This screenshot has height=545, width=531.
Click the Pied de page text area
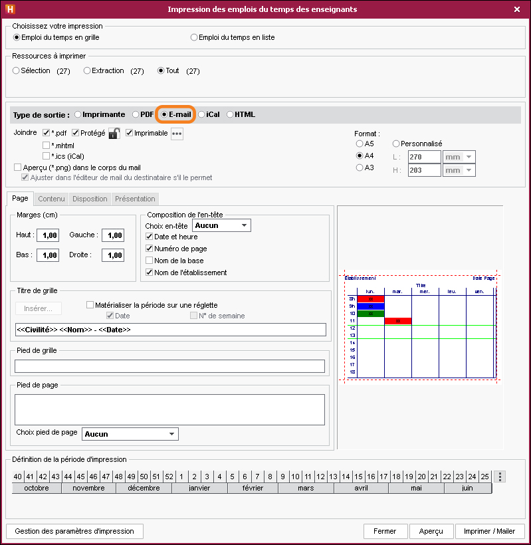click(169, 409)
